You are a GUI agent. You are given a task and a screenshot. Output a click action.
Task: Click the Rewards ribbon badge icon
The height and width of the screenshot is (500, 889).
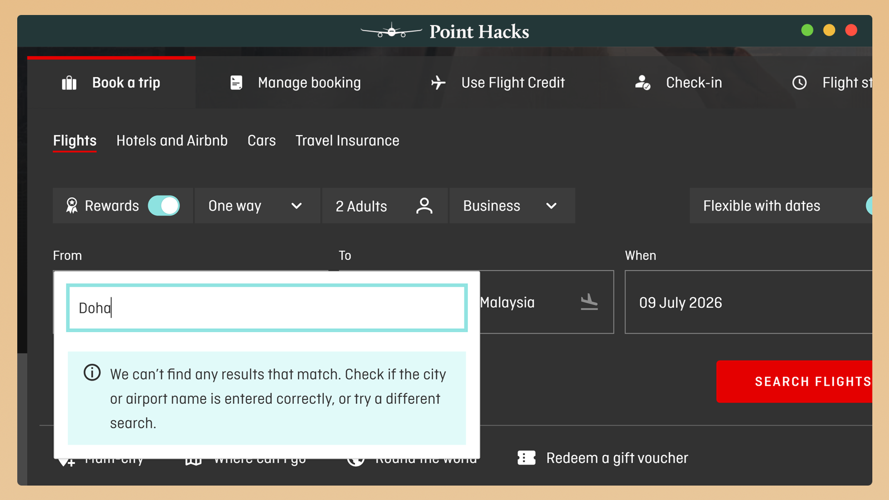click(x=72, y=206)
